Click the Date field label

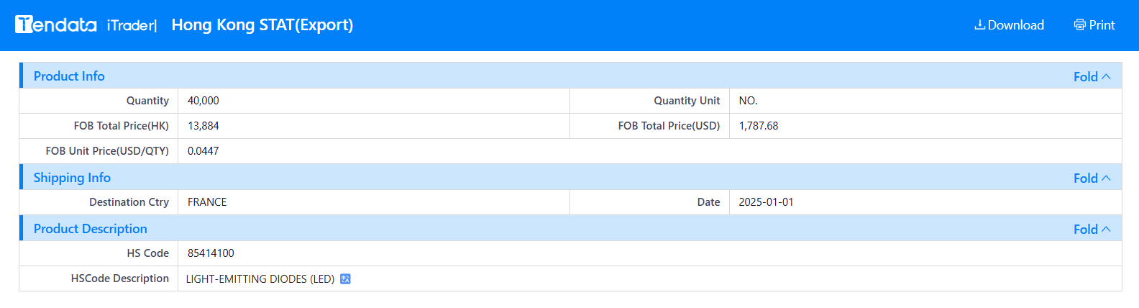point(708,202)
